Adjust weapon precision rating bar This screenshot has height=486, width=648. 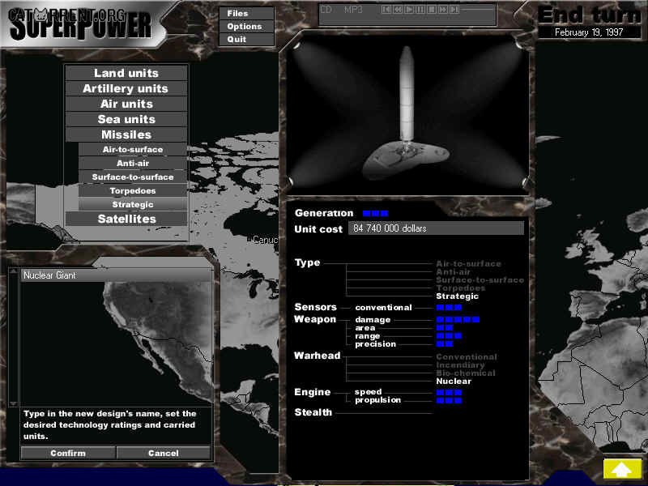click(445, 343)
